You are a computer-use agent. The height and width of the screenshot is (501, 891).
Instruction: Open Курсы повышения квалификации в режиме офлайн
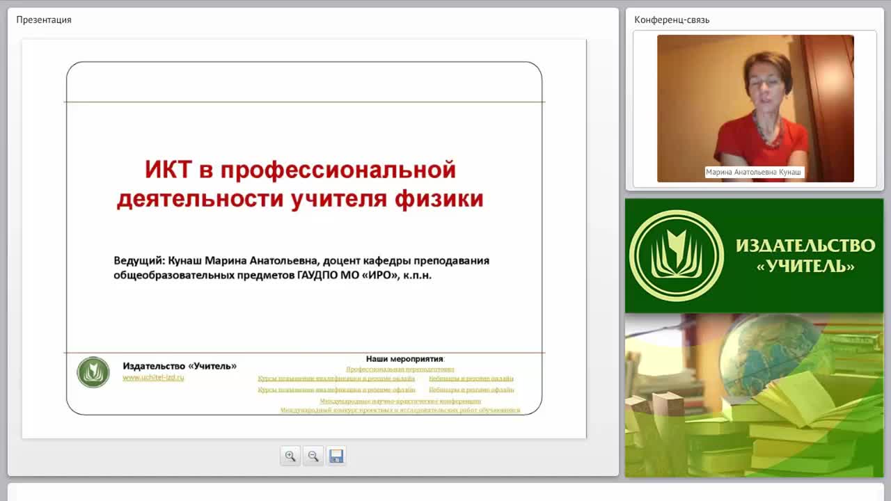tap(336, 390)
